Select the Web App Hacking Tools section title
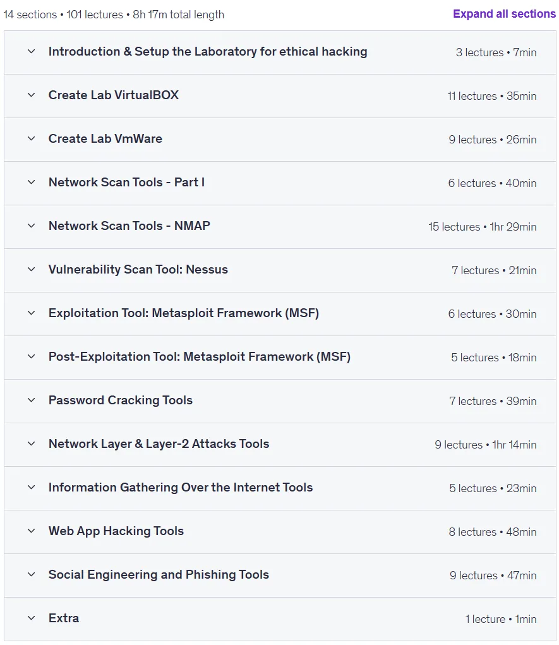 click(x=116, y=531)
